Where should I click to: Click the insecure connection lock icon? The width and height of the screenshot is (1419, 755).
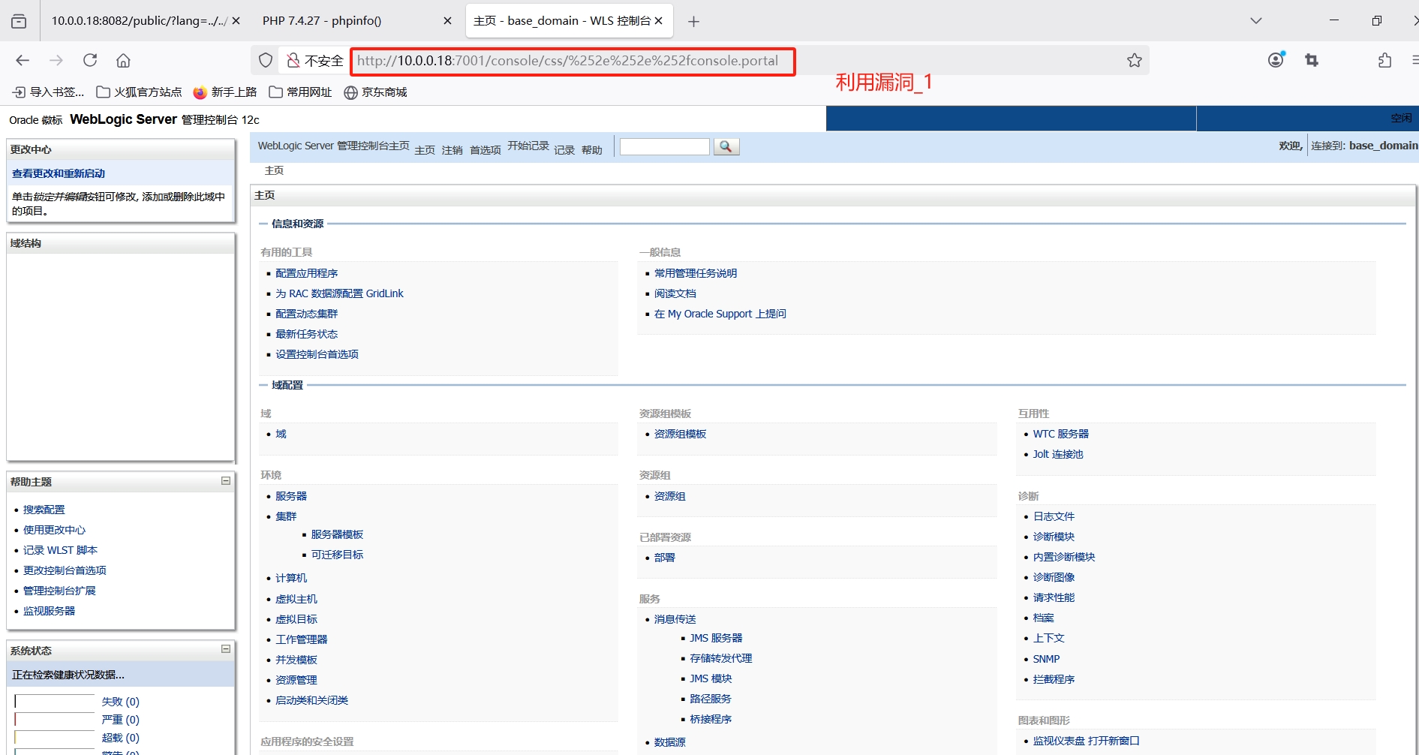pyautogui.click(x=293, y=60)
